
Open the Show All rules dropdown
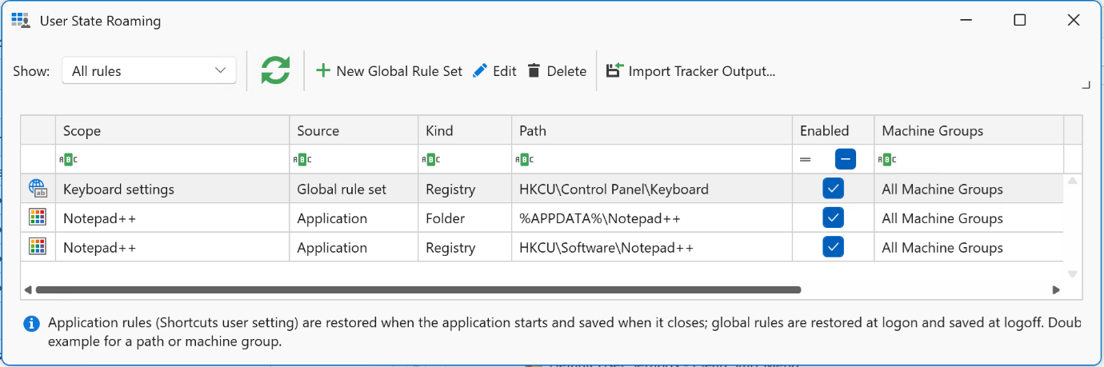tap(149, 70)
